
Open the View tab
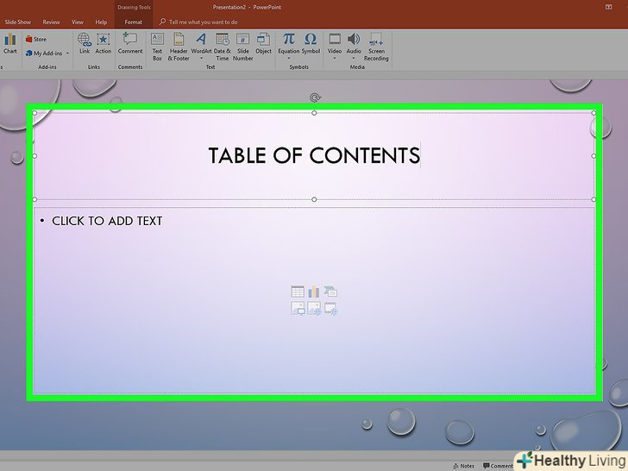coord(78,22)
